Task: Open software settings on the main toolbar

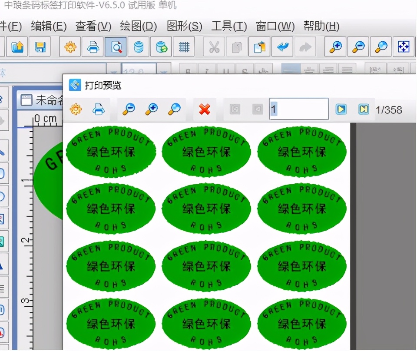Action: pos(69,47)
